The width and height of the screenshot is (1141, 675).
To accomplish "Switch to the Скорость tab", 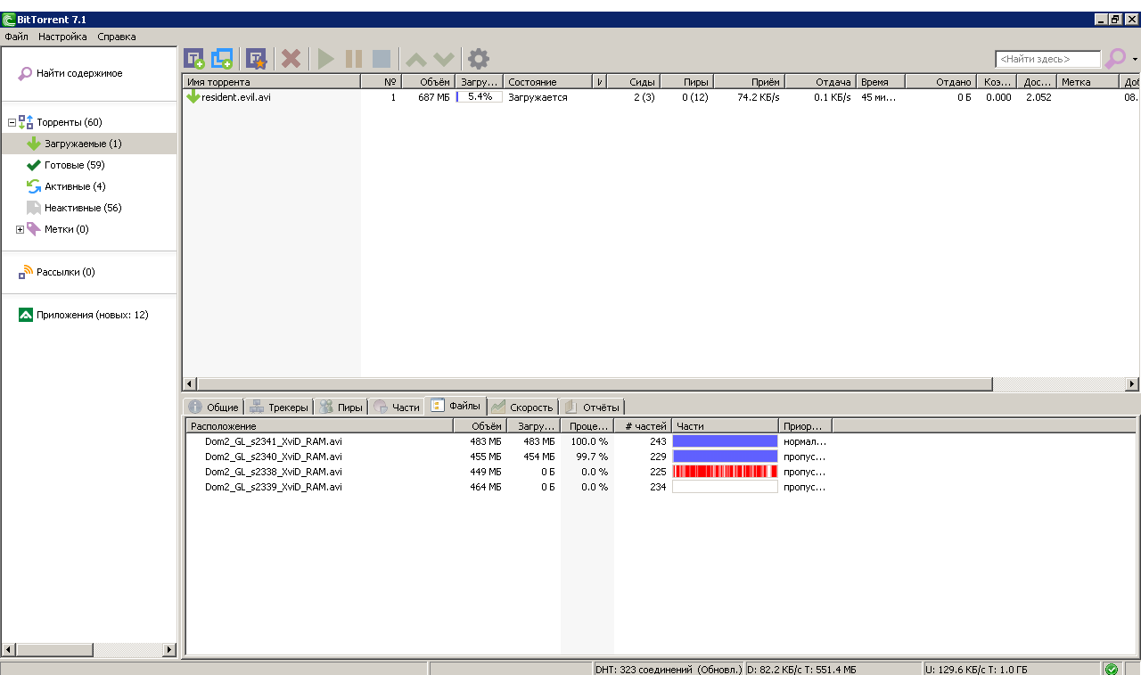I will click(x=522, y=407).
